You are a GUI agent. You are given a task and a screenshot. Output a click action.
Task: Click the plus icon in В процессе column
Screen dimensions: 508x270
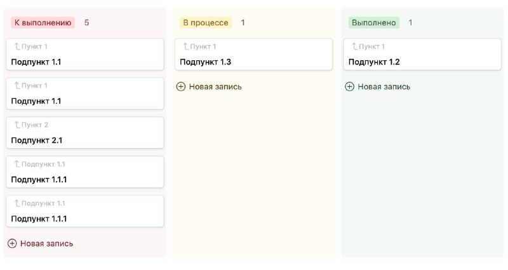(x=181, y=87)
